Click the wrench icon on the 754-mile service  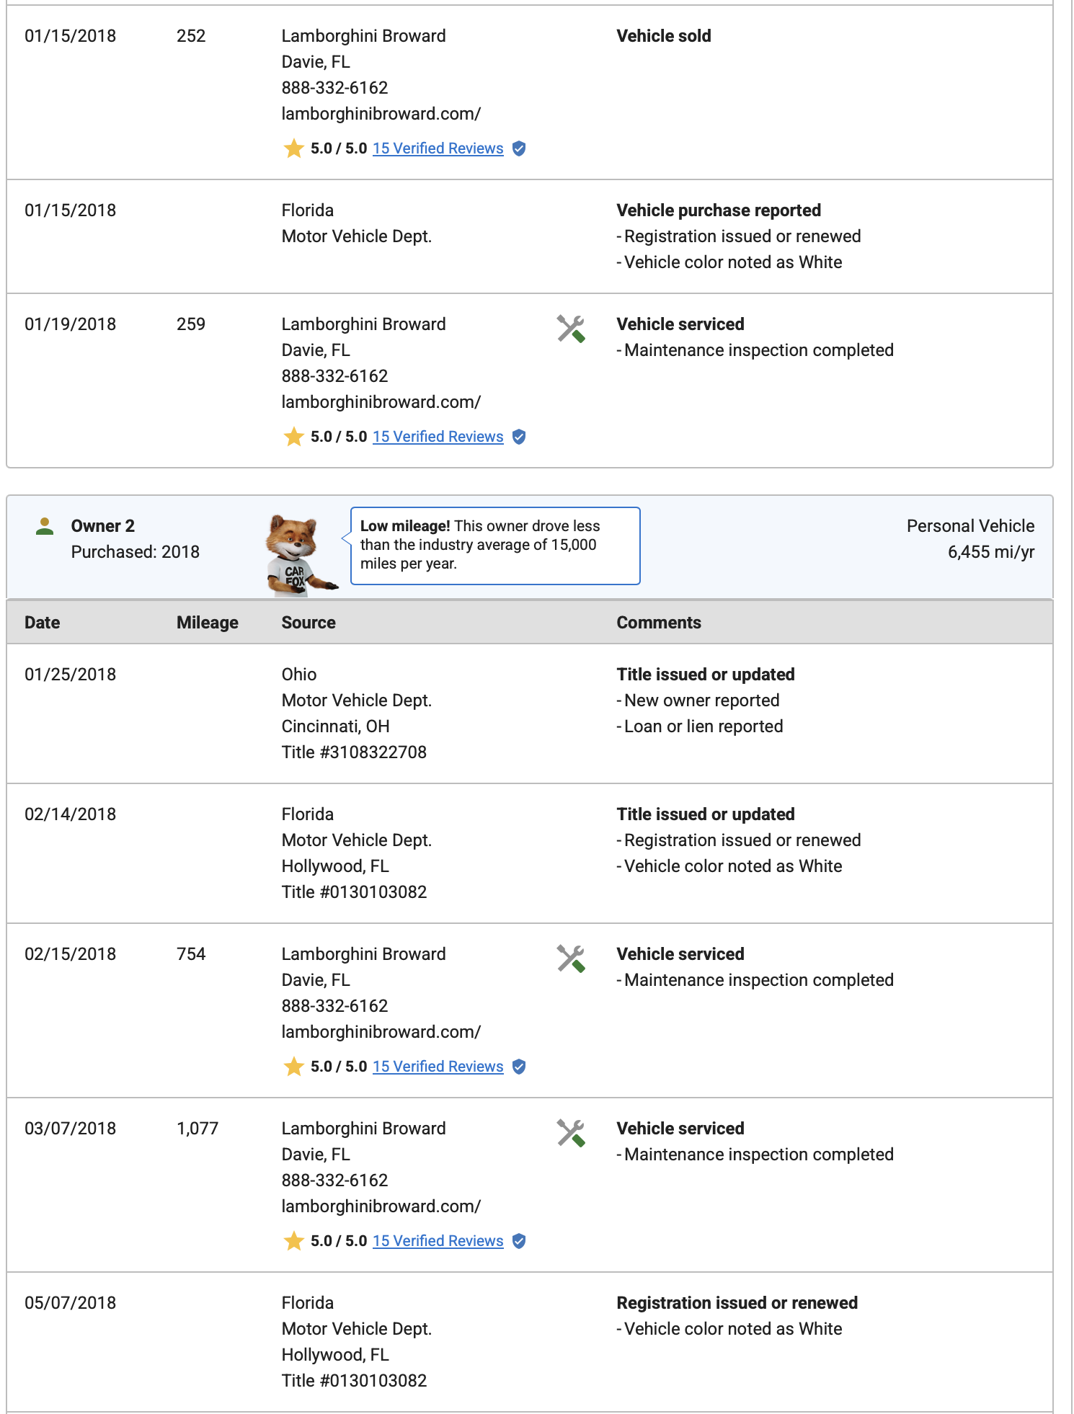(570, 959)
